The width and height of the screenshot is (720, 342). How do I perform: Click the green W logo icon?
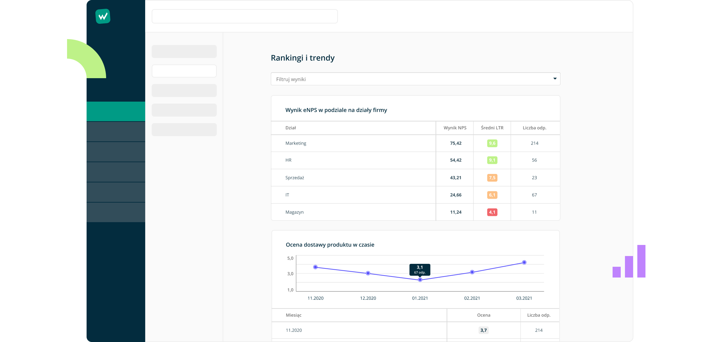click(103, 16)
